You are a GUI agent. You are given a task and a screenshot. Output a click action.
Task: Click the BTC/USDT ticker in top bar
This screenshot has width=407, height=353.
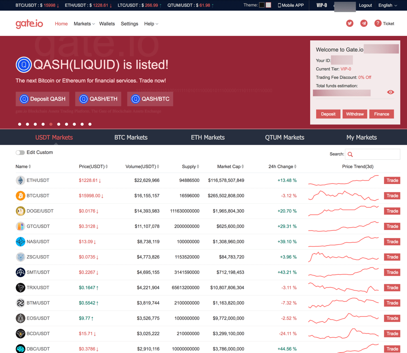coord(37,5)
